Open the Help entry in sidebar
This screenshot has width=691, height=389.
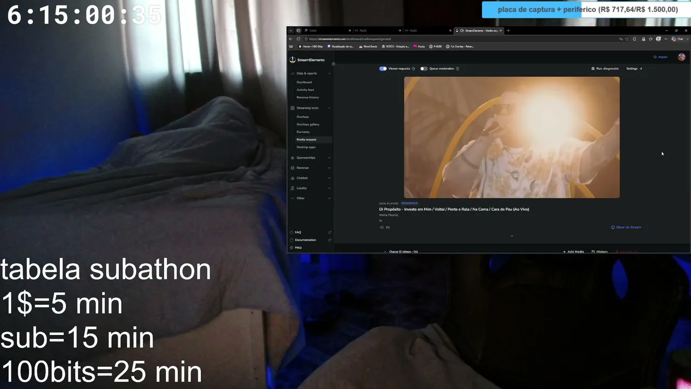pos(298,247)
